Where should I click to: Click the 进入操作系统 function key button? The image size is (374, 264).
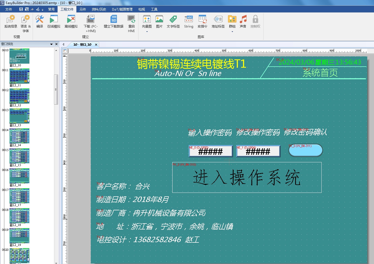247,177
